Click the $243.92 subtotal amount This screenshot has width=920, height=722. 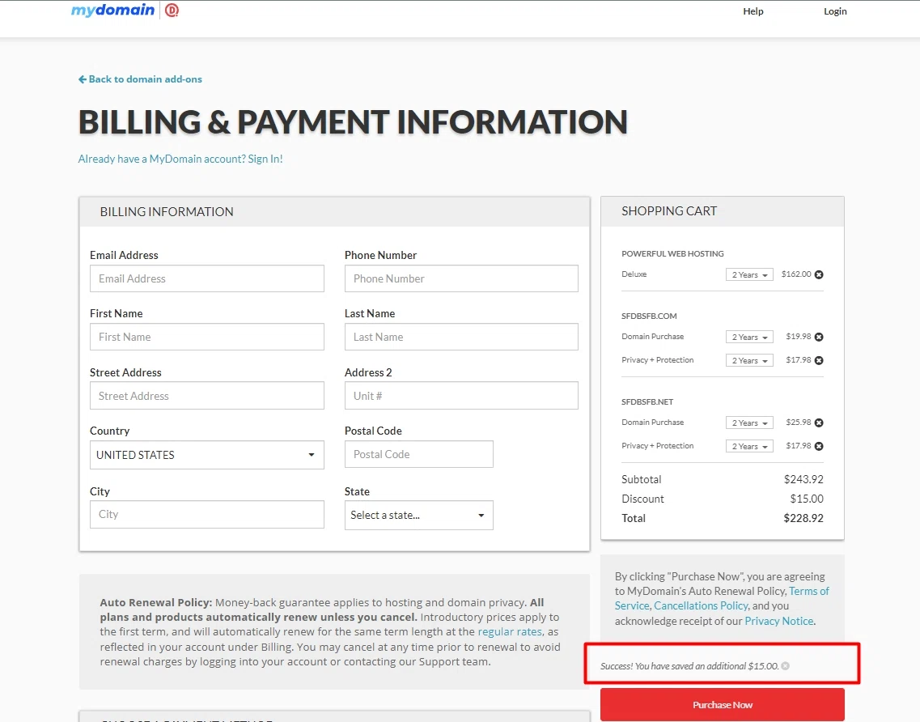(x=803, y=479)
